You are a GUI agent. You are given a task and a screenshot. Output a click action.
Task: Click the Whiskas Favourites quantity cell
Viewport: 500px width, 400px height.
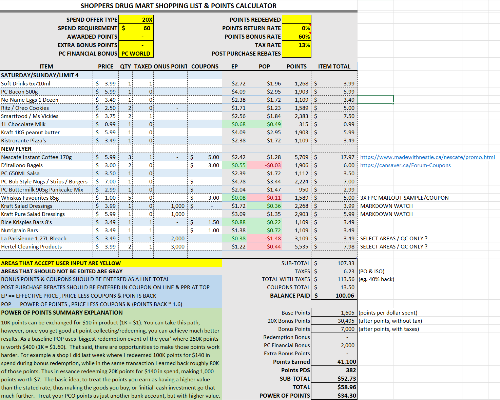pyautogui.click(x=126, y=198)
